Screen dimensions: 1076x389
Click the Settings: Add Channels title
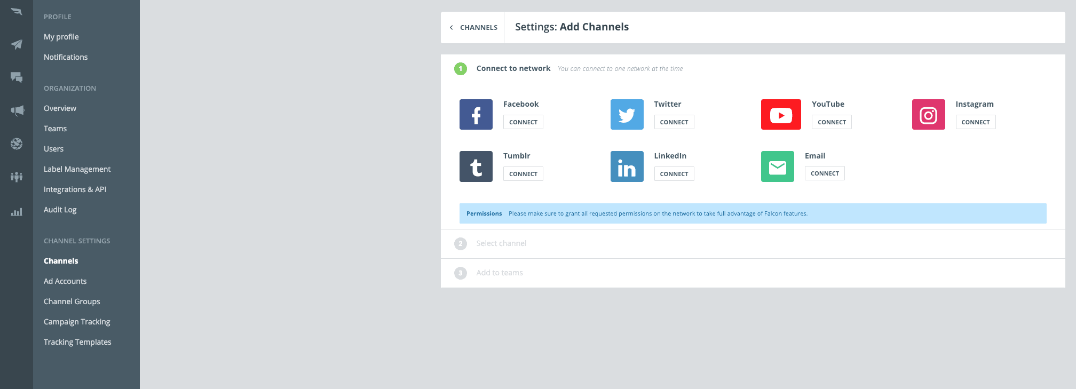(572, 27)
